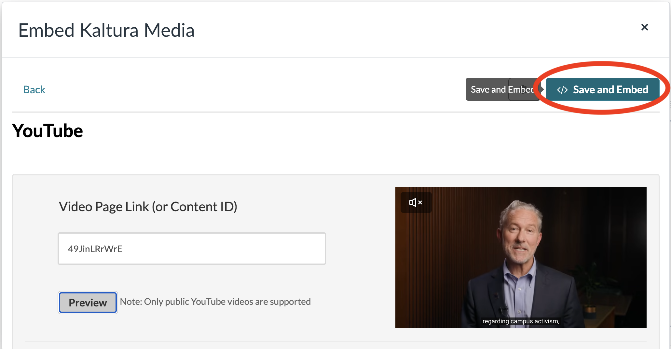Select the YouTube section heading
This screenshot has height=349, width=671.
click(x=48, y=131)
